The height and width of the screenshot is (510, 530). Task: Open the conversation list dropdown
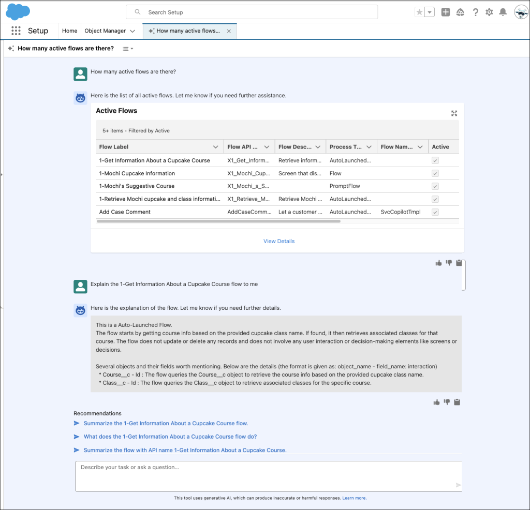[128, 49]
